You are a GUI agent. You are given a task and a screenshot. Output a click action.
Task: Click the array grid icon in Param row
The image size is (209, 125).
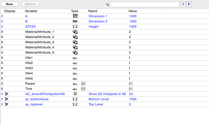pos(83,84)
